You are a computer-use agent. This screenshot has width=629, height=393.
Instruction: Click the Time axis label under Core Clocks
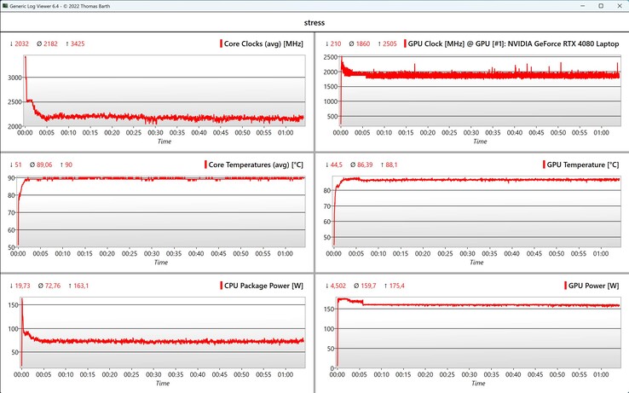click(161, 142)
